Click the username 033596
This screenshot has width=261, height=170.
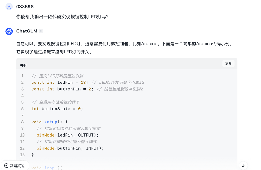coord(25,7)
